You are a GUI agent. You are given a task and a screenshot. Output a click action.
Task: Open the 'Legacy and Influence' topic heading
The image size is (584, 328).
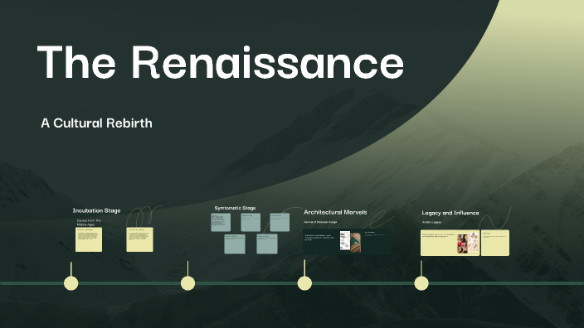coord(450,213)
